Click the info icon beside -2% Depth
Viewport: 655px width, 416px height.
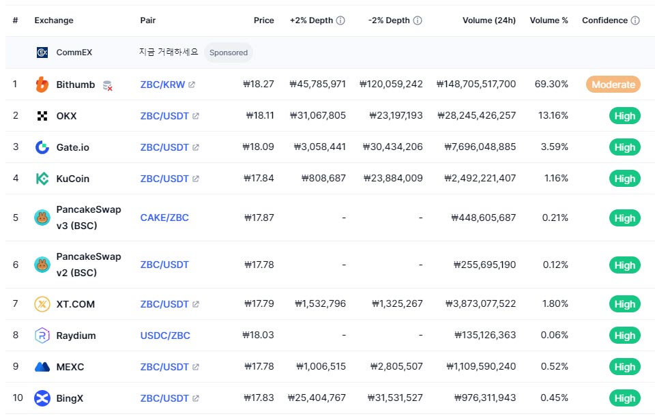(418, 20)
